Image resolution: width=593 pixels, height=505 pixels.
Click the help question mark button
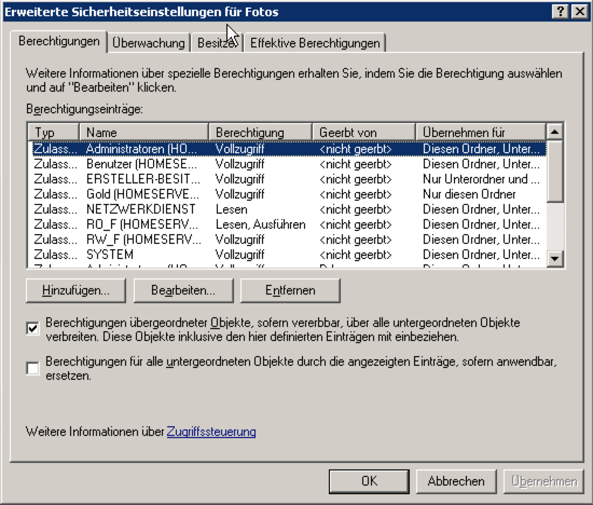(561, 11)
